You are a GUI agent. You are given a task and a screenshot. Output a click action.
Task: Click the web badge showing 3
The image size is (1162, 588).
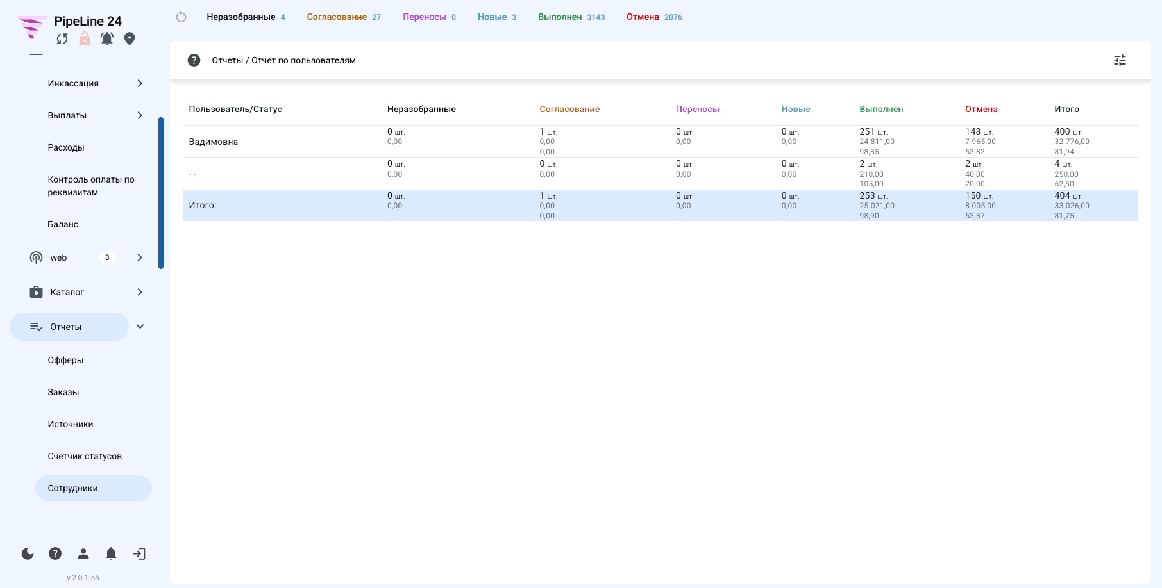point(107,257)
